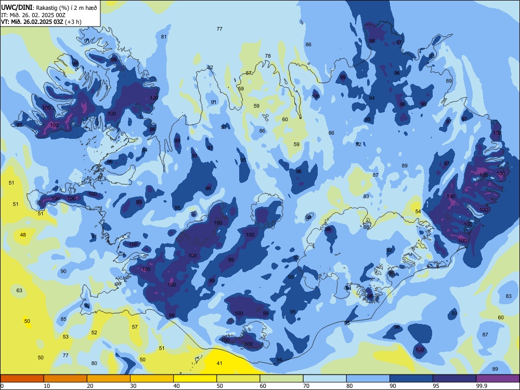Viewport: 520px width, 390px height.
Task: Click the dark orange 0–10 legend swatch
Action: pyautogui.click(x=22, y=379)
